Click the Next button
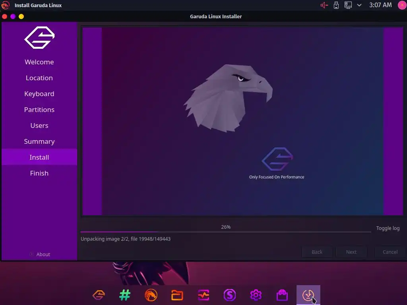 [351, 252]
